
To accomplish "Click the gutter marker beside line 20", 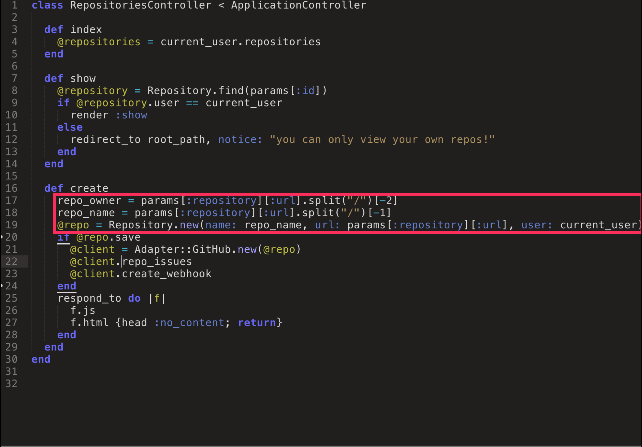I will tap(2, 237).
